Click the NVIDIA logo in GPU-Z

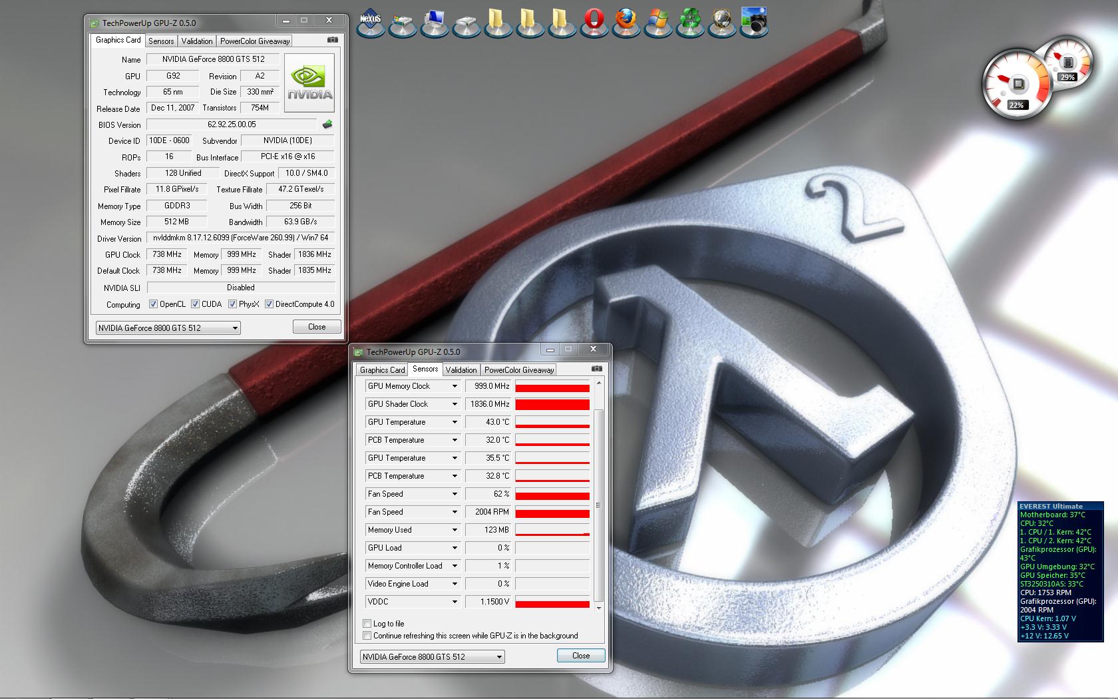[x=309, y=83]
